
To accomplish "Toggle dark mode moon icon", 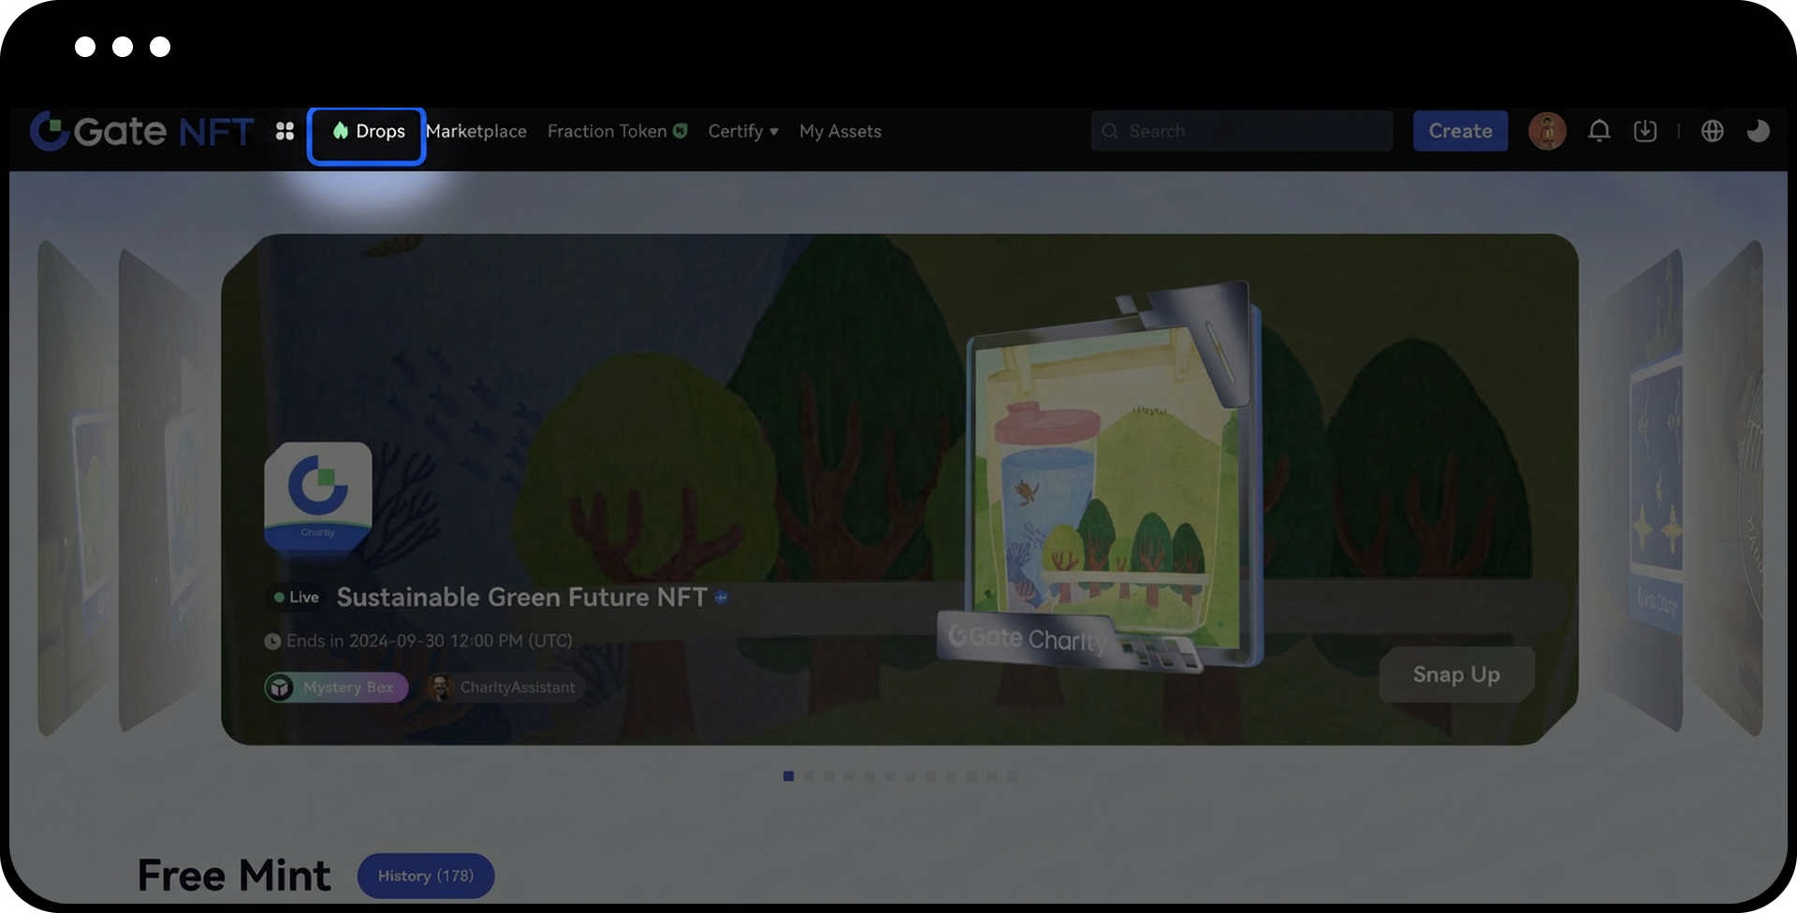I will pyautogui.click(x=1758, y=132).
